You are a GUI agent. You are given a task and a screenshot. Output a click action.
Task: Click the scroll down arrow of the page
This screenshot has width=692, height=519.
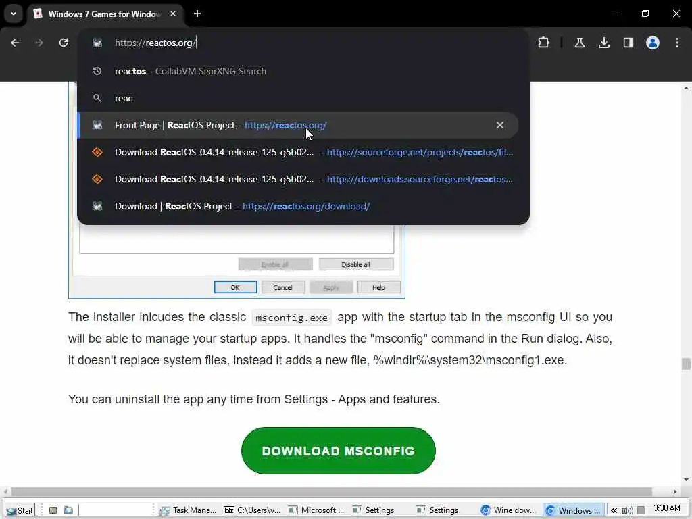(x=686, y=480)
